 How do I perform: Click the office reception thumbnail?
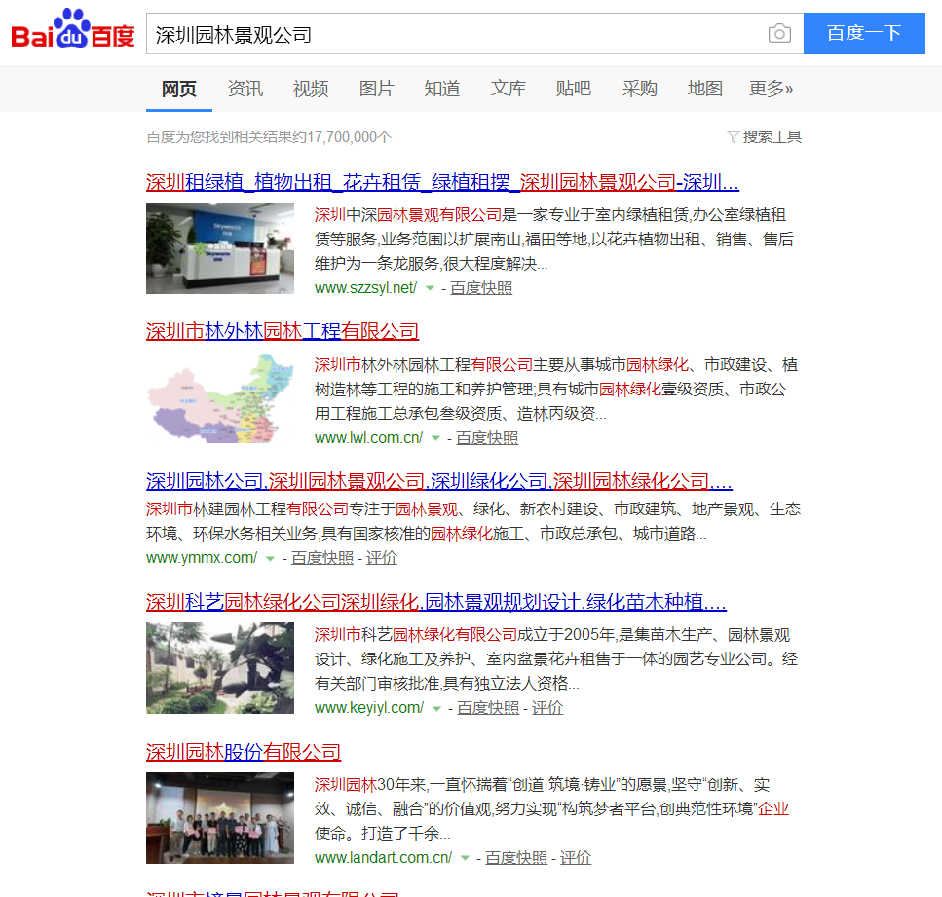coord(220,248)
